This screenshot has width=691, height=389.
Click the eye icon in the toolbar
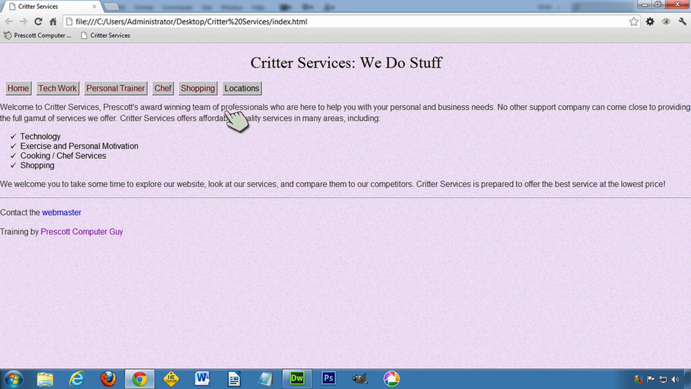[666, 21]
